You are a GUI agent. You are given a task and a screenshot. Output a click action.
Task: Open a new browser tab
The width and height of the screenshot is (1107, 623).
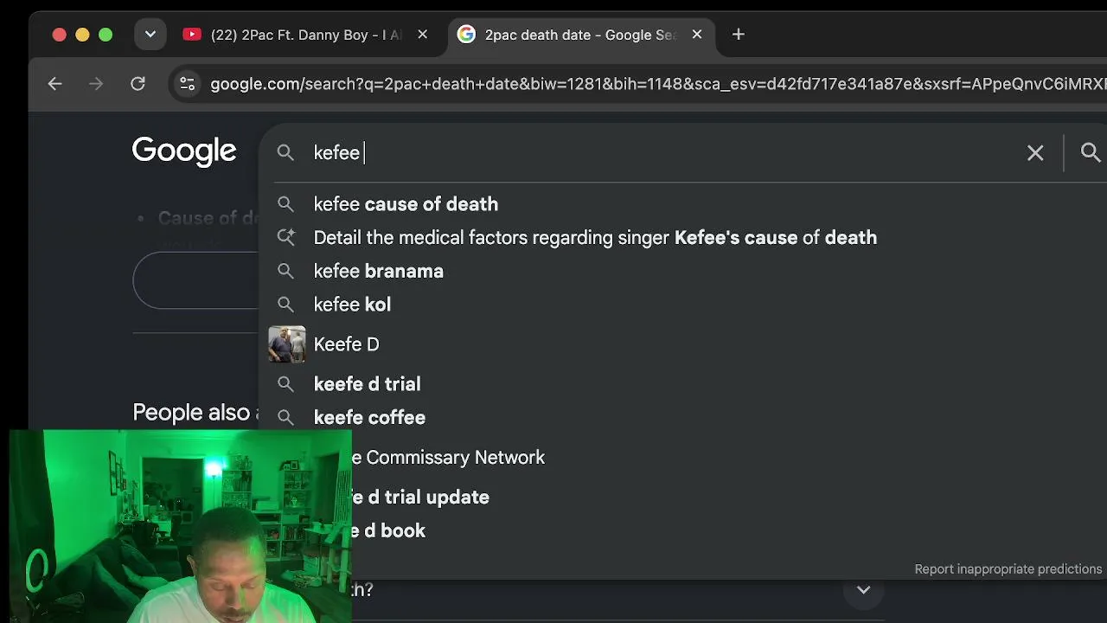tap(738, 35)
